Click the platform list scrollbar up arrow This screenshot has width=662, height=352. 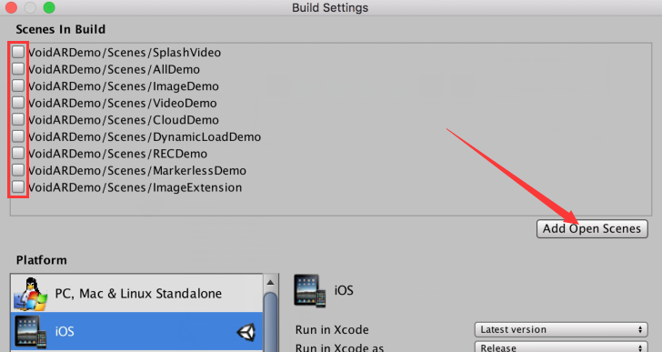[x=270, y=282]
